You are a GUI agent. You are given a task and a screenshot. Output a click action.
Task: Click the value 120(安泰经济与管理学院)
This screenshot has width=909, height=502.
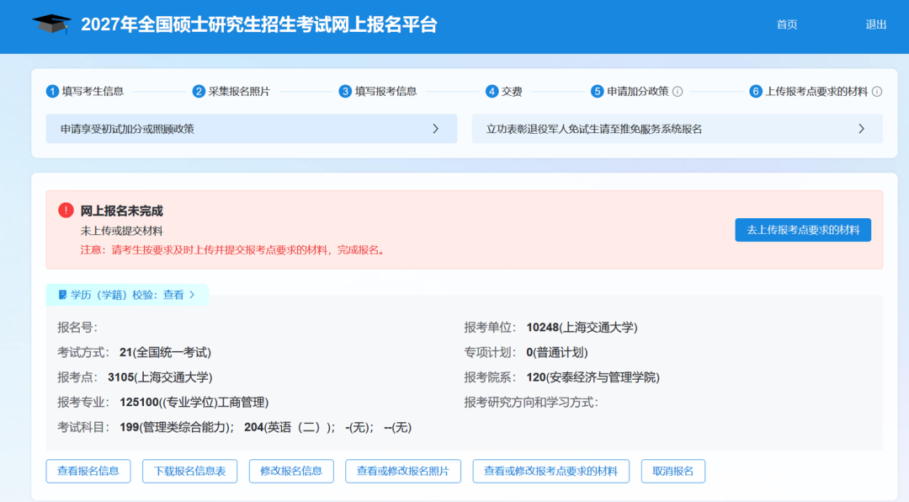pos(593,377)
